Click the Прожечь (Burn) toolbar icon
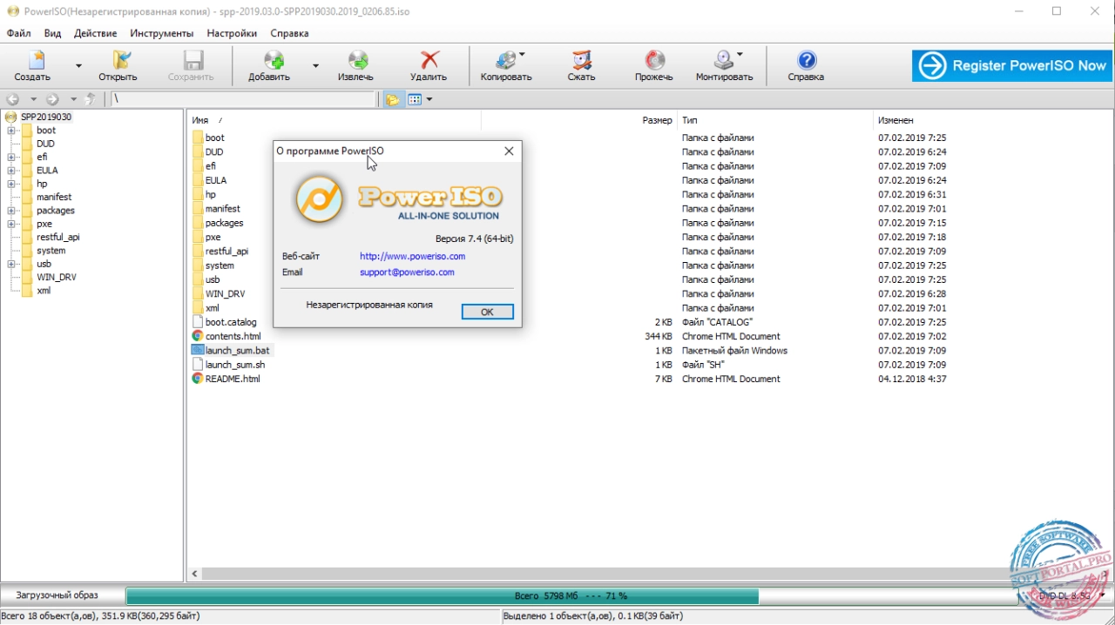The height and width of the screenshot is (625, 1115). [x=654, y=66]
